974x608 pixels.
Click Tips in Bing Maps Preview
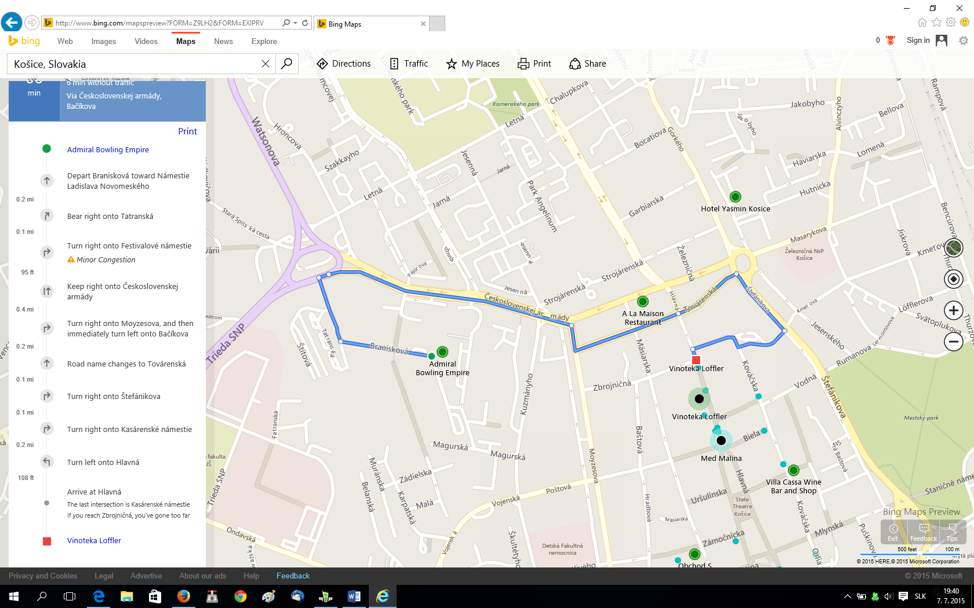click(952, 532)
